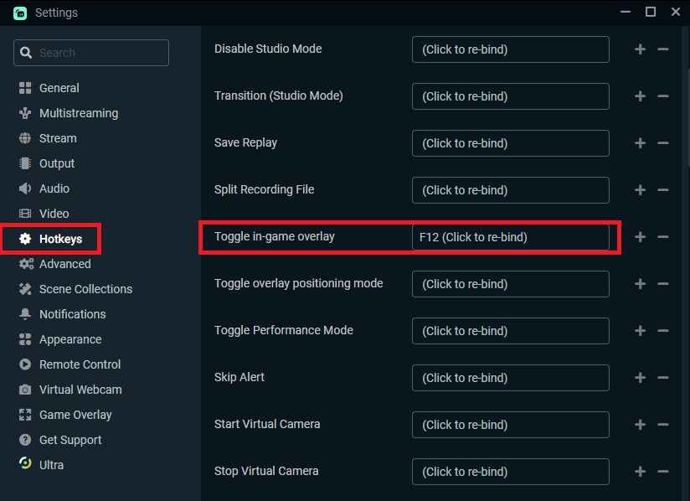Remove binding for Split Recording File
Viewport: 690px width, 501px height.
click(663, 190)
